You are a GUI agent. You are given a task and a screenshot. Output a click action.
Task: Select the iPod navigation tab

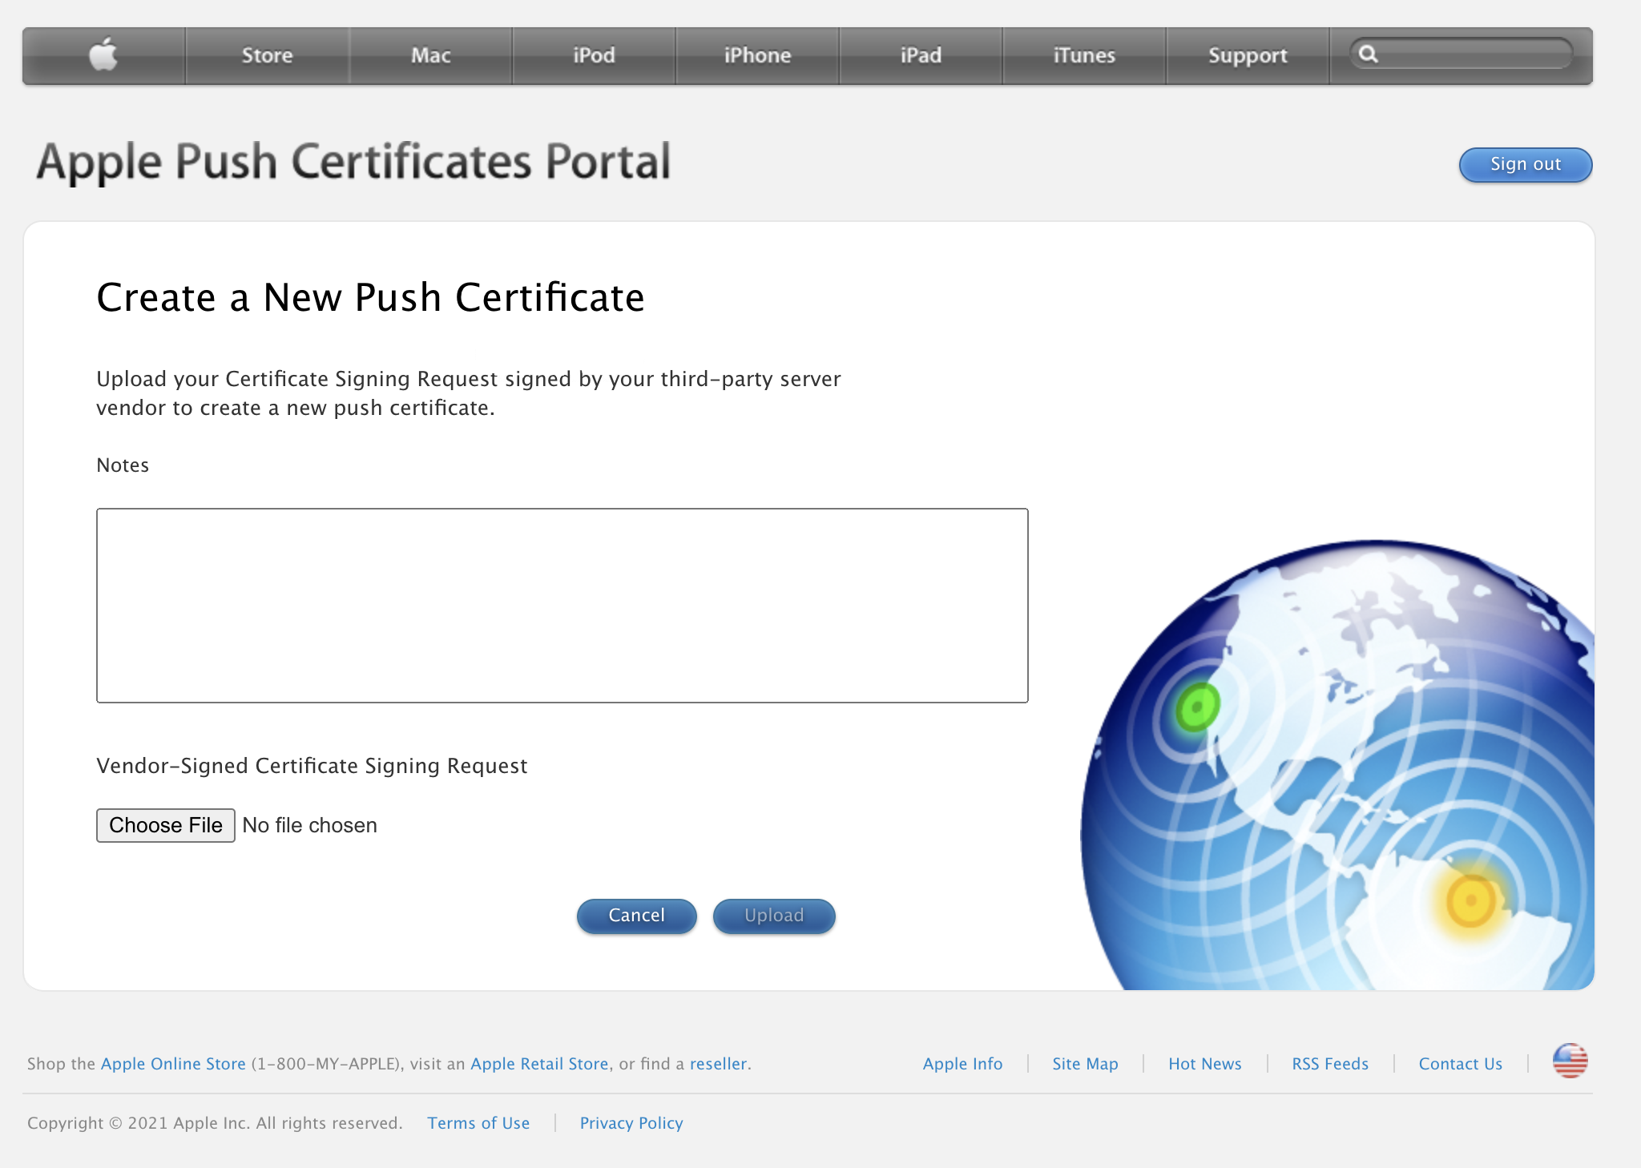point(594,54)
